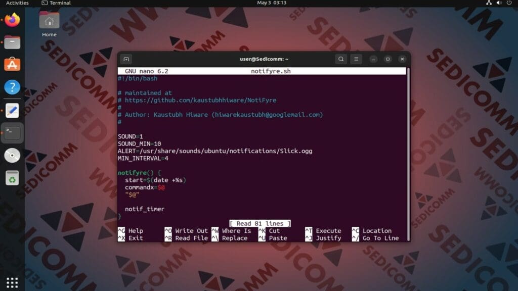Click the 'notifyre() {' function line
Viewport: 518px width, 291px height.
(x=139, y=173)
